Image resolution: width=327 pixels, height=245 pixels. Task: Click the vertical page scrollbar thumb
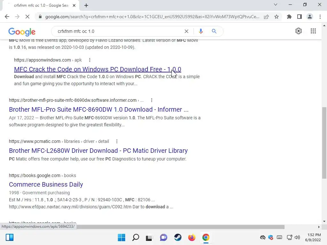[x=324, y=143]
